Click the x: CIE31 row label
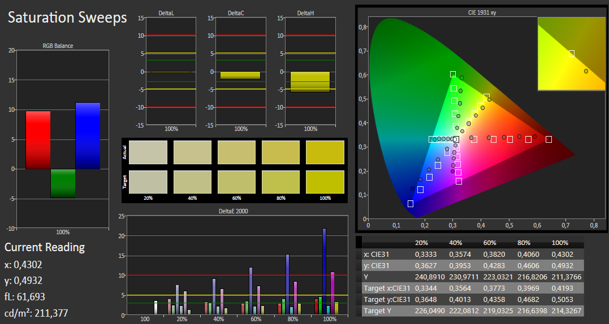 point(377,254)
